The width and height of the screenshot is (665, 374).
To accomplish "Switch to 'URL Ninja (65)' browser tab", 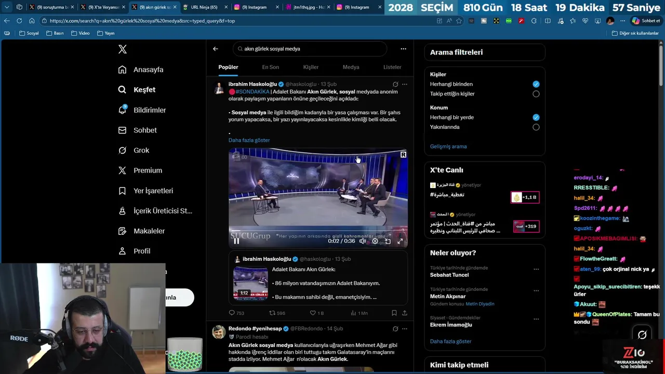I will click(x=204, y=7).
